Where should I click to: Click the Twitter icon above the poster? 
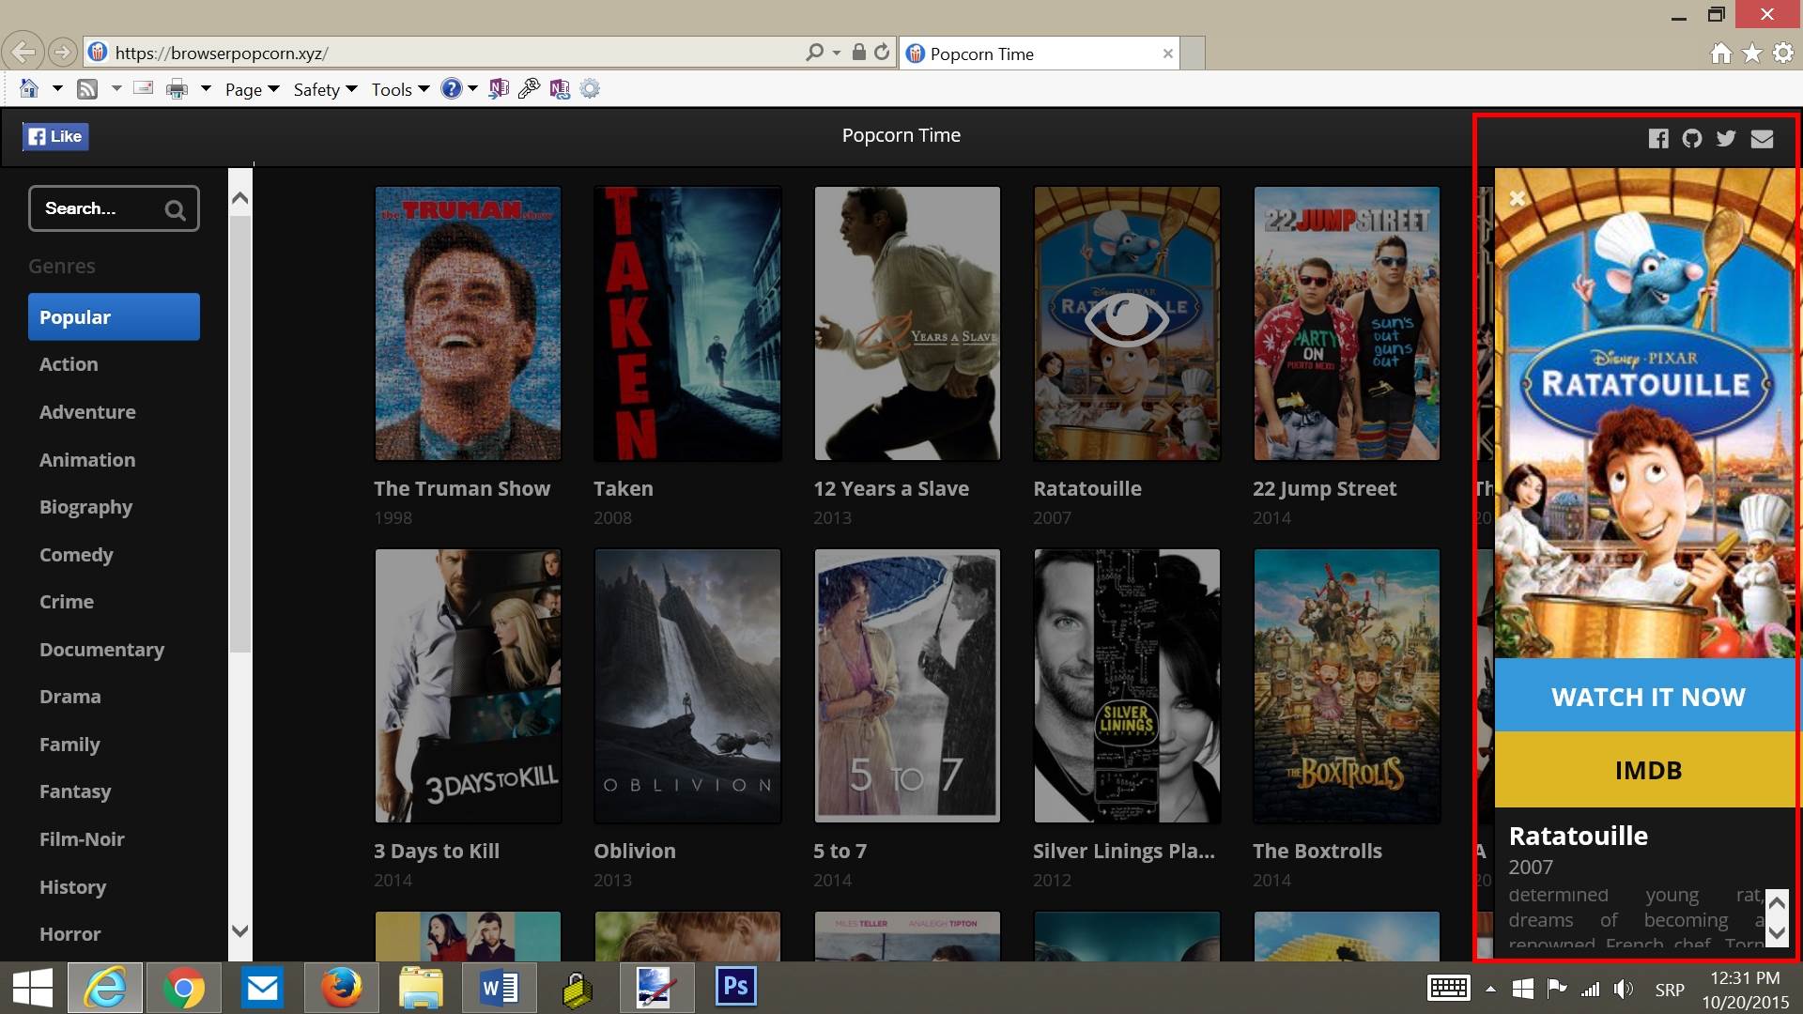[x=1726, y=138]
